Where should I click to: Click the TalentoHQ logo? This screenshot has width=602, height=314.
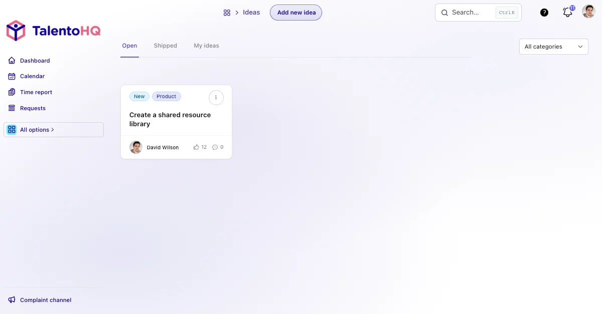tap(54, 31)
